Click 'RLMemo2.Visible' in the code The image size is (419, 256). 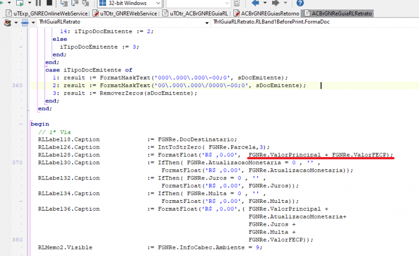pos(65,248)
